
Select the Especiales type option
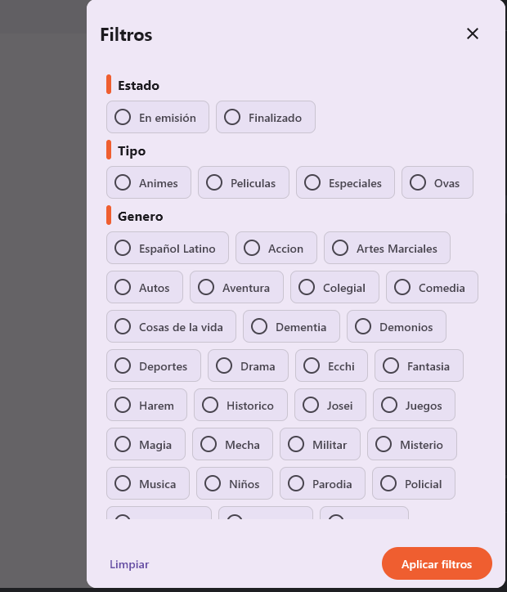pos(345,183)
